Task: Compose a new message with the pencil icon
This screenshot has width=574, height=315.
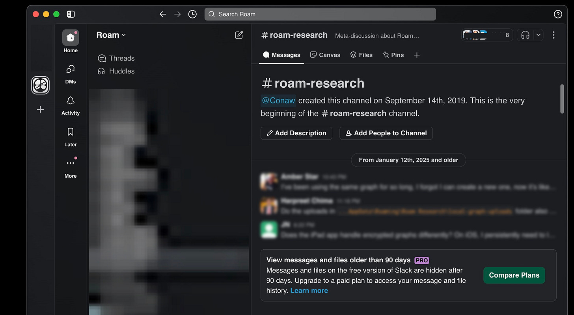Action: coord(239,35)
